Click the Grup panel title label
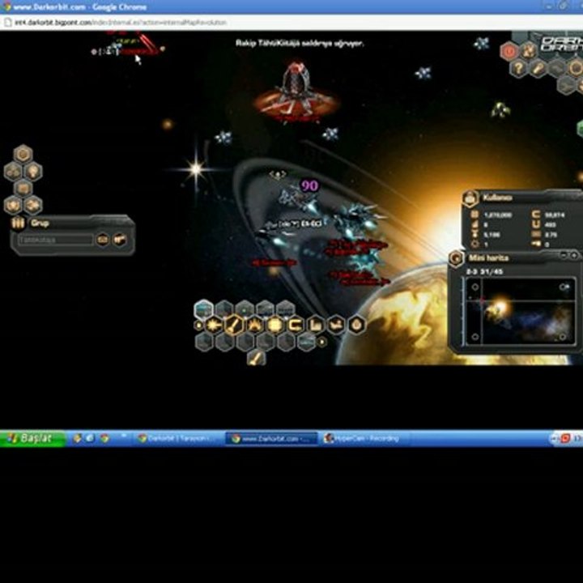The image size is (583, 583). [40, 223]
